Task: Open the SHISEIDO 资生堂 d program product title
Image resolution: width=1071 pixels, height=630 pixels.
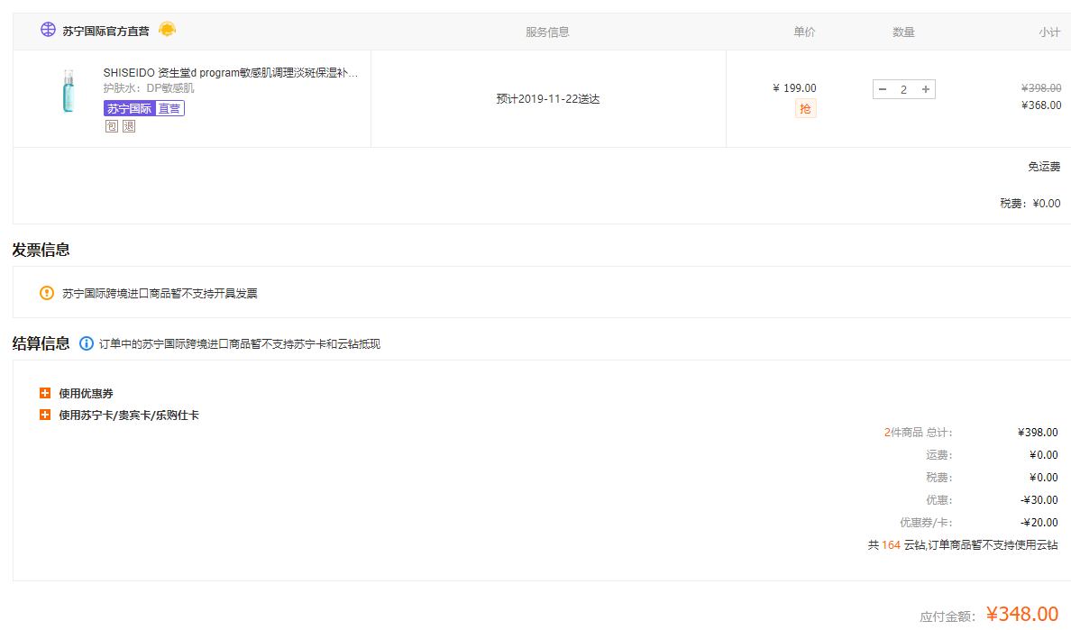Action: pyautogui.click(x=231, y=73)
